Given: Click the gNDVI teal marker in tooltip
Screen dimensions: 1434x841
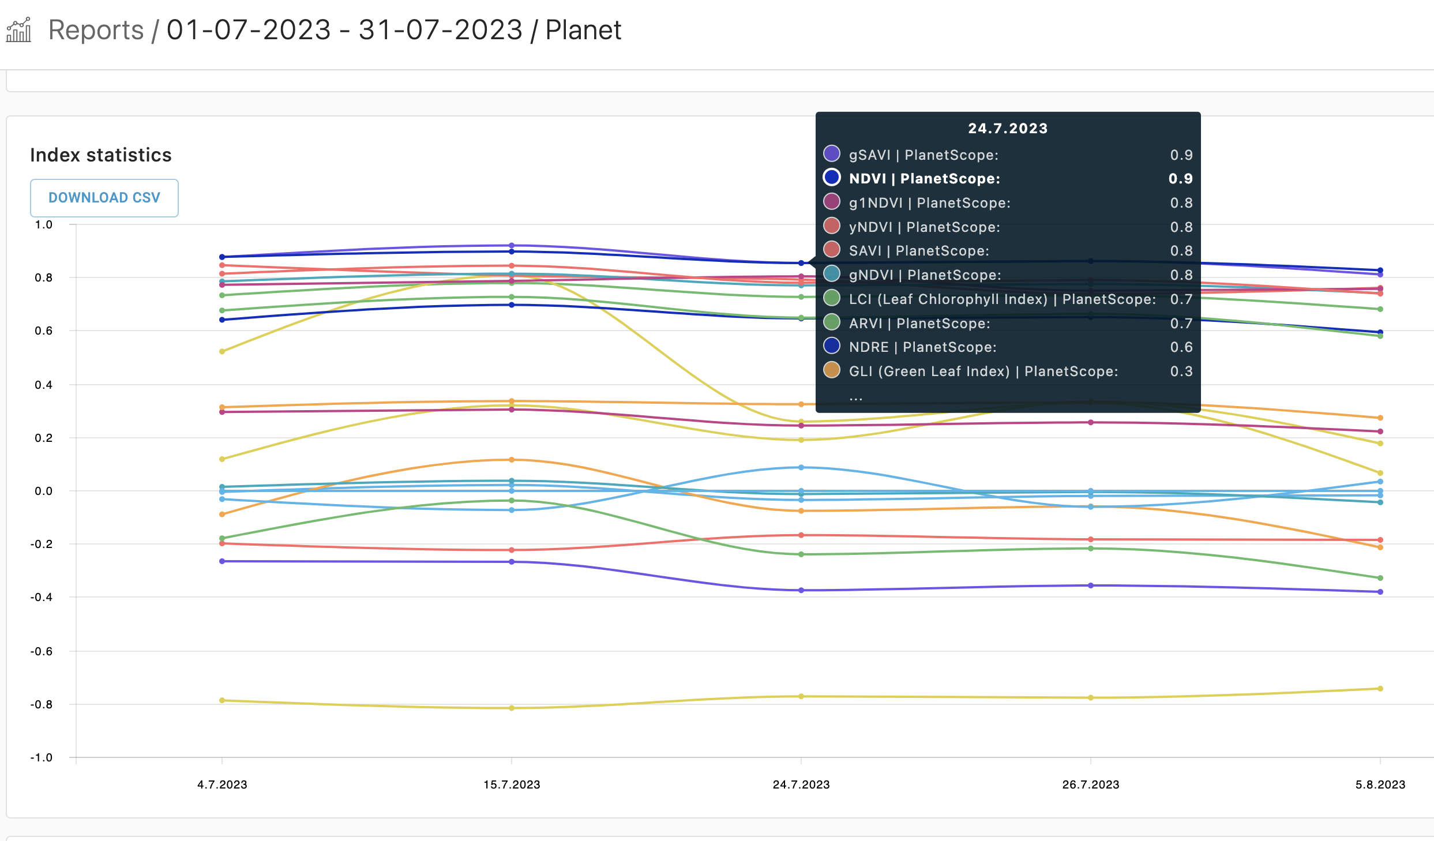Looking at the screenshot, I should point(831,274).
